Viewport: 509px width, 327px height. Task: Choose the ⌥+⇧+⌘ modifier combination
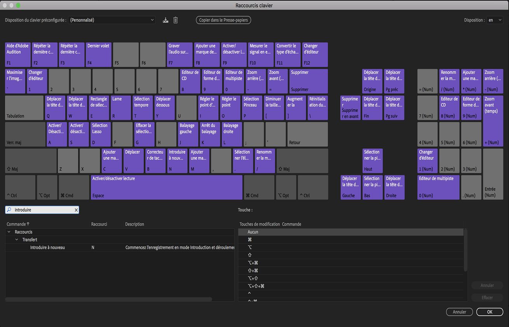pyautogui.click(x=350, y=286)
